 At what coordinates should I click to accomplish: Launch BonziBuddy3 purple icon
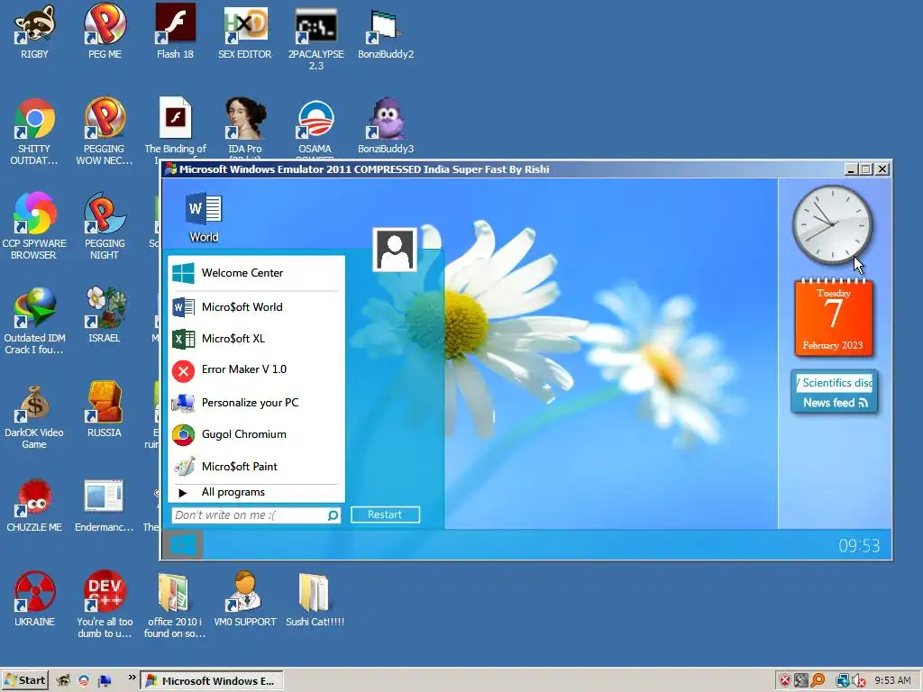(386, 125)
